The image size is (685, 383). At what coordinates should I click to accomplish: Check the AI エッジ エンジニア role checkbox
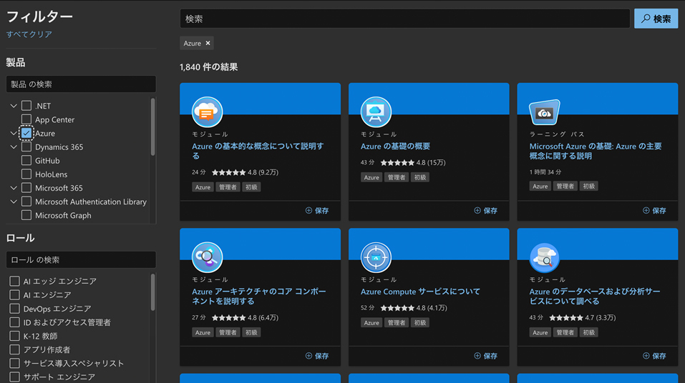tap(14, 281)
